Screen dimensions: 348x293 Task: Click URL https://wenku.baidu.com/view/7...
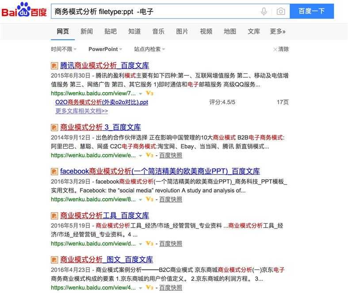tap(93, 93)
